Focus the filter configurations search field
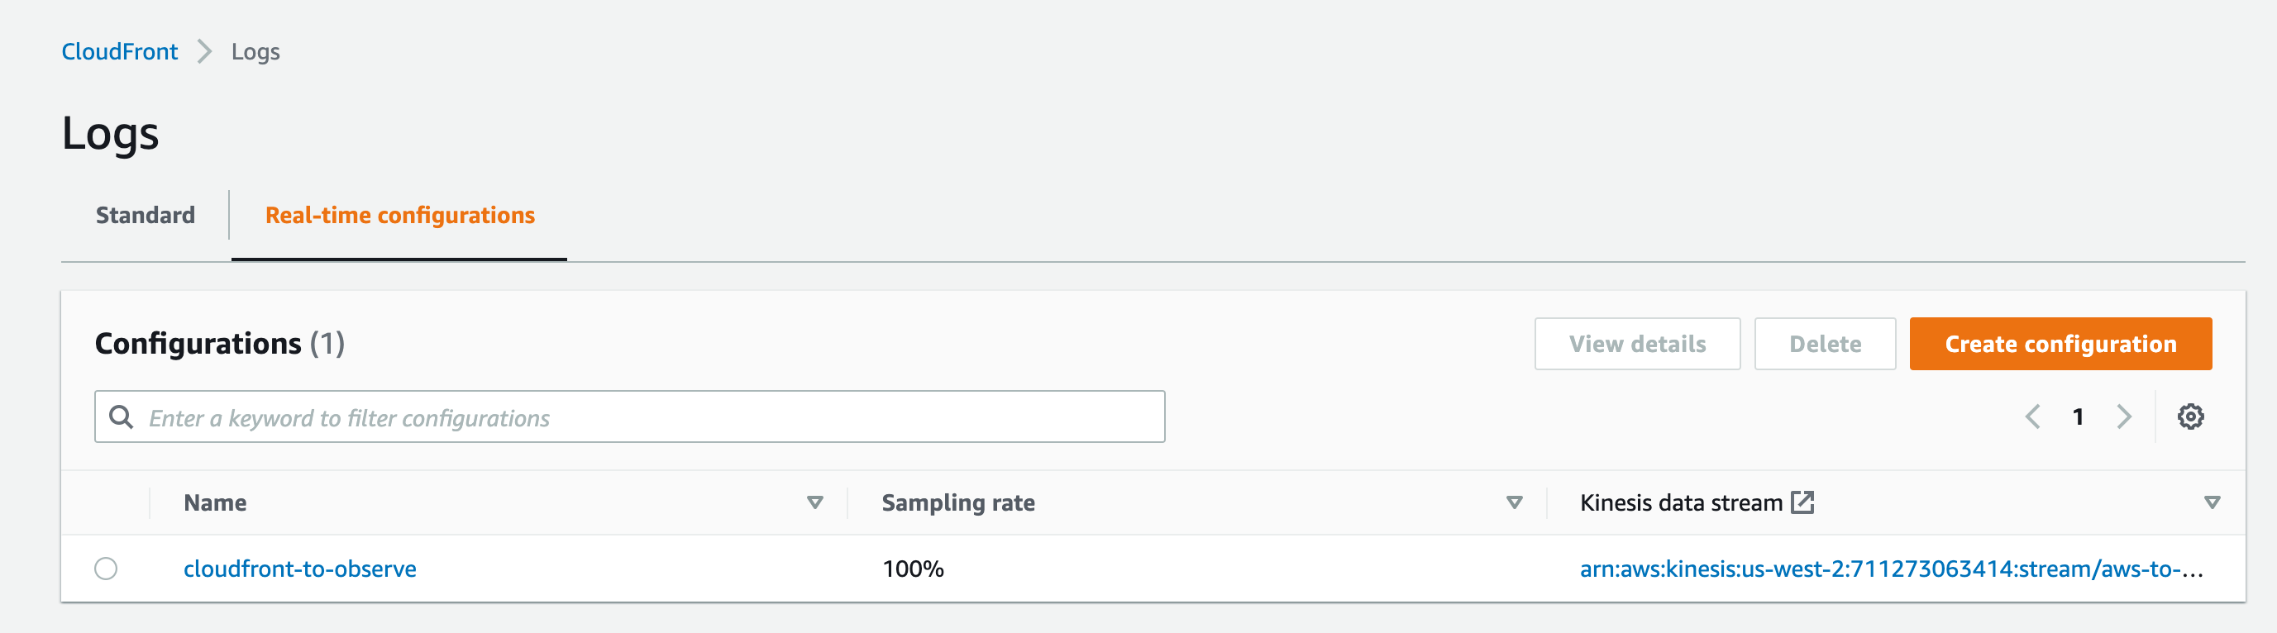Screen dimensions: 2277x633 click(x=629, y=416)
